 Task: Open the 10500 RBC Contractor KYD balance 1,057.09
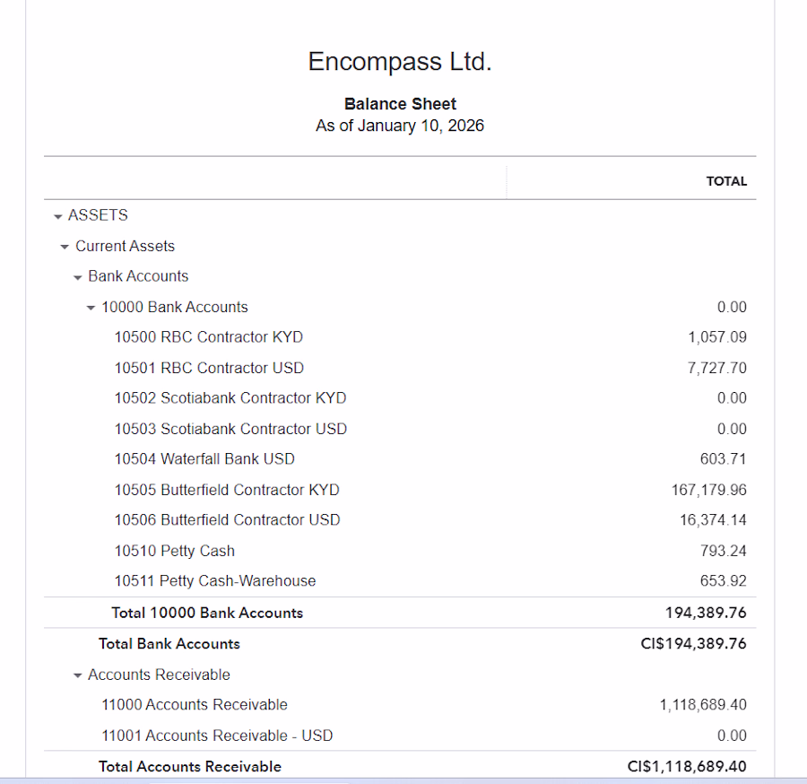(716, 337)
